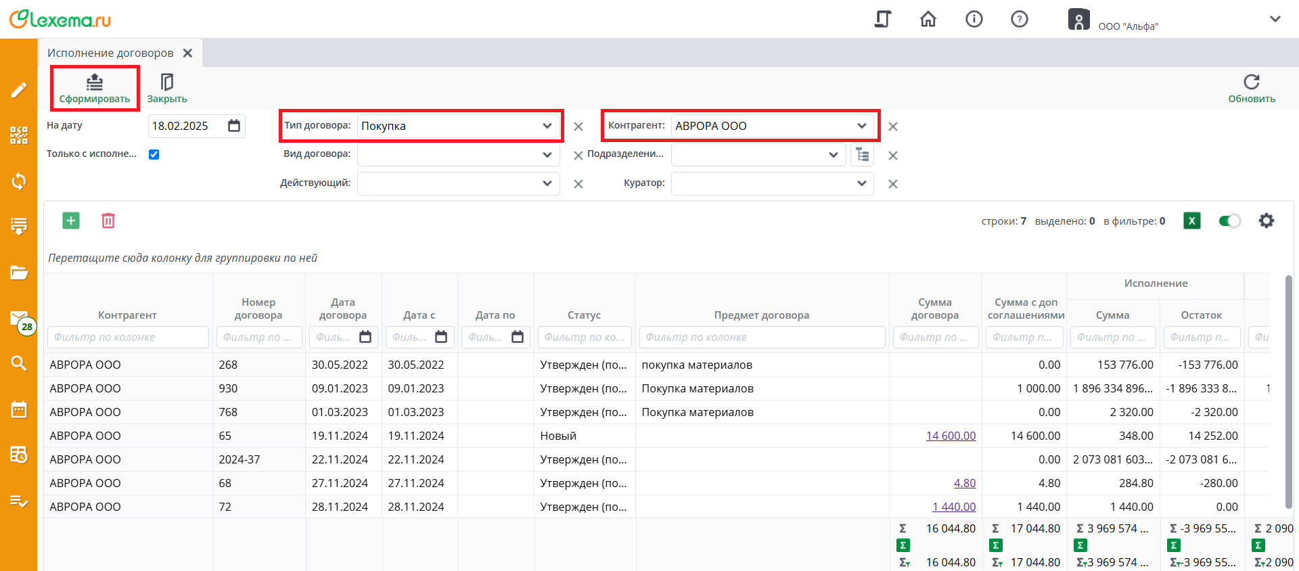Open the Подразделение tree selector icon
Viewport: 1299px width, 571px height.
[862, 155]
